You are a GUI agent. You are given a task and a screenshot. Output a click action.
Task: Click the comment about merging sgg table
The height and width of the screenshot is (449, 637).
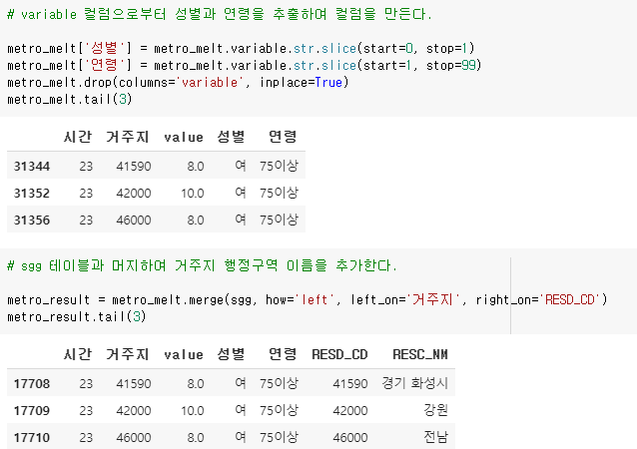point(202,266)
